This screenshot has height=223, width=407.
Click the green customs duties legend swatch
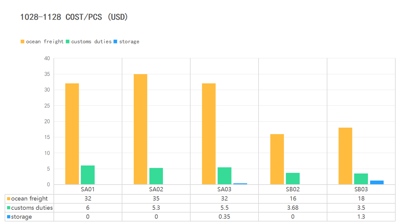tap(68, 42)
